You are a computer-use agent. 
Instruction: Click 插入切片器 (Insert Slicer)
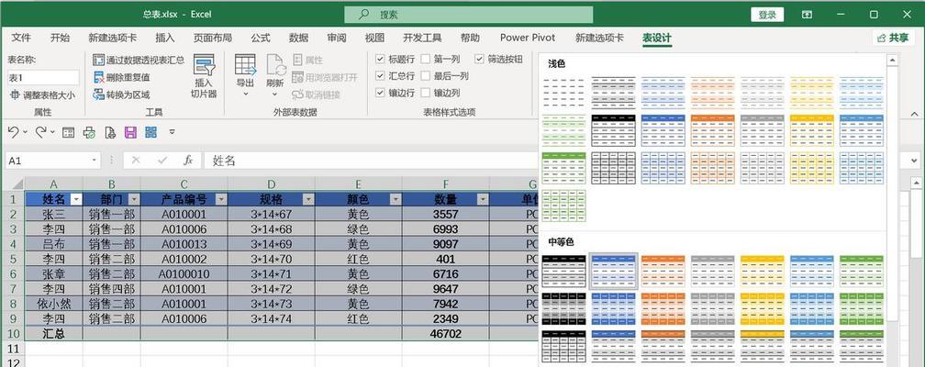click(x=204, y=77)
